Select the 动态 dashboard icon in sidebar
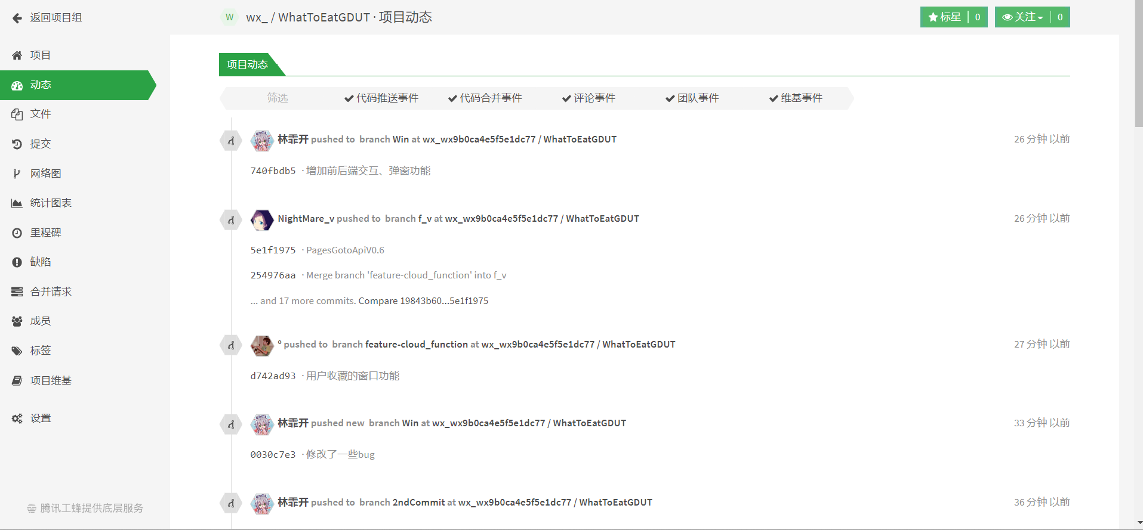This screenshot has width=1143, height=530. 17,85
